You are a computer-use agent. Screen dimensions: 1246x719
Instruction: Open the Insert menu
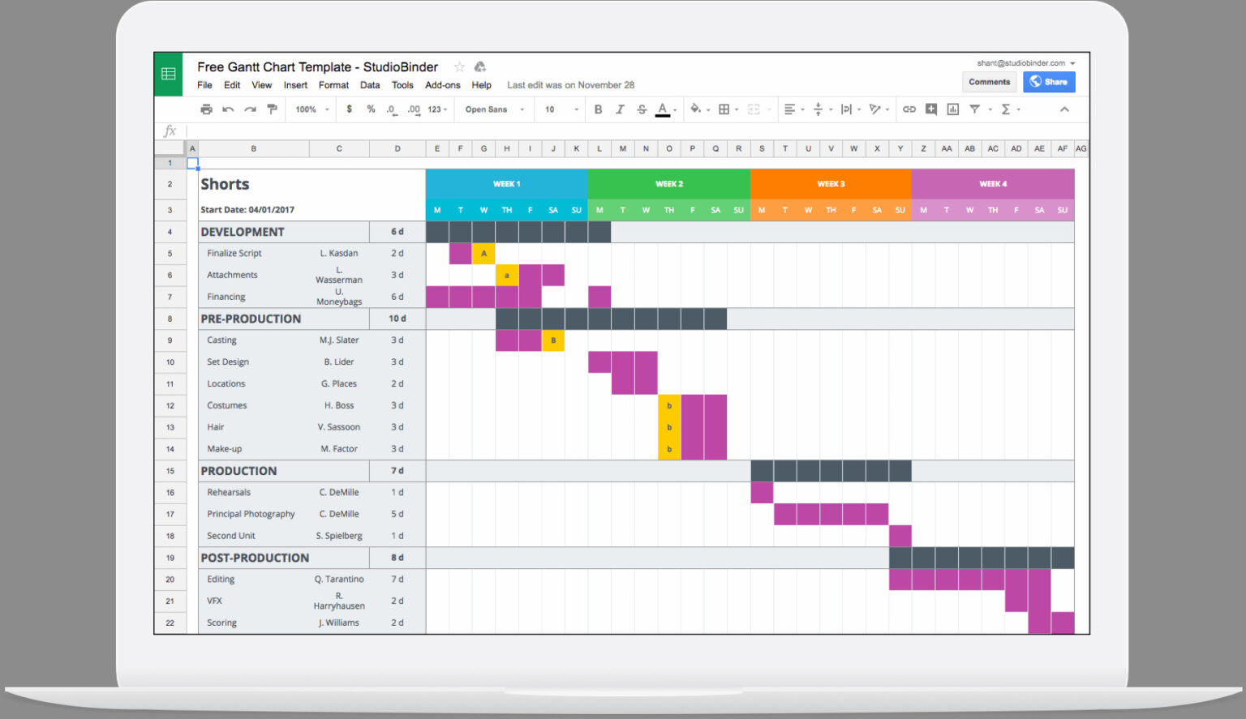click(x=295, y=85)
